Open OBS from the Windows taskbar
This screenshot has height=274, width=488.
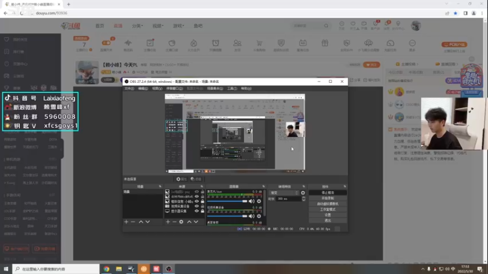(169, 269)
